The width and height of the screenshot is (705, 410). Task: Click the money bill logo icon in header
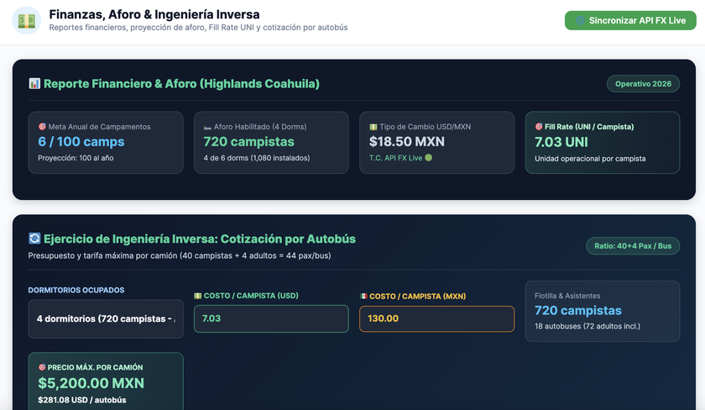point(27,20)
